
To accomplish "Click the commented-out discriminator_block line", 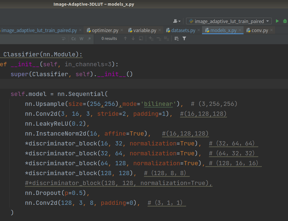I will pyautogui.click(x=119, y=183).
